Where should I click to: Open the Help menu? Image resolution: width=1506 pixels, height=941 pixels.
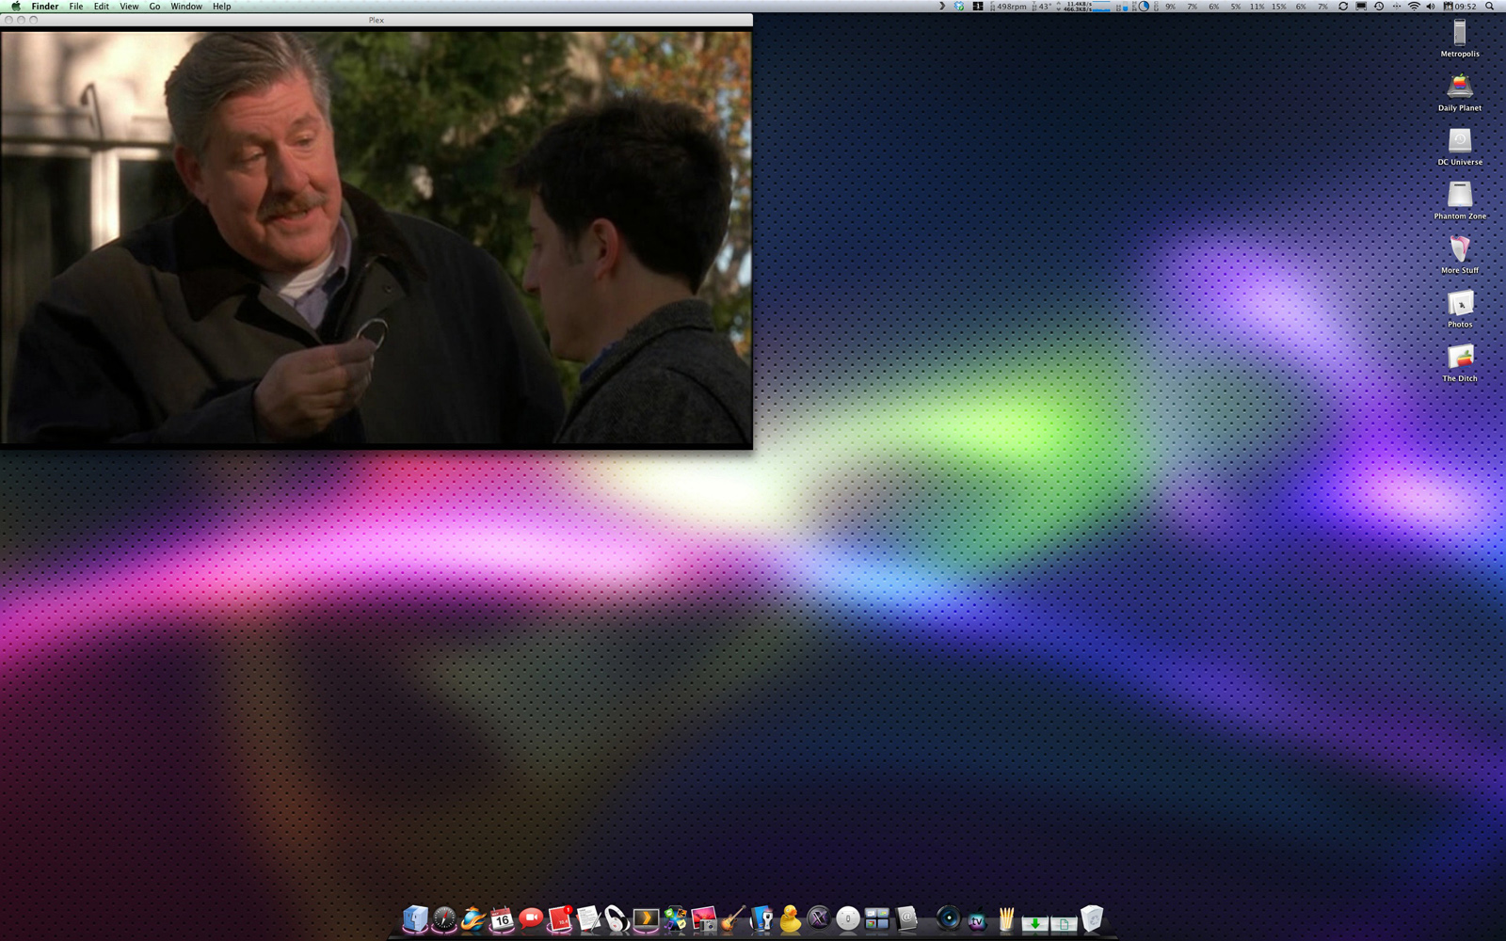tap(221, 7)
